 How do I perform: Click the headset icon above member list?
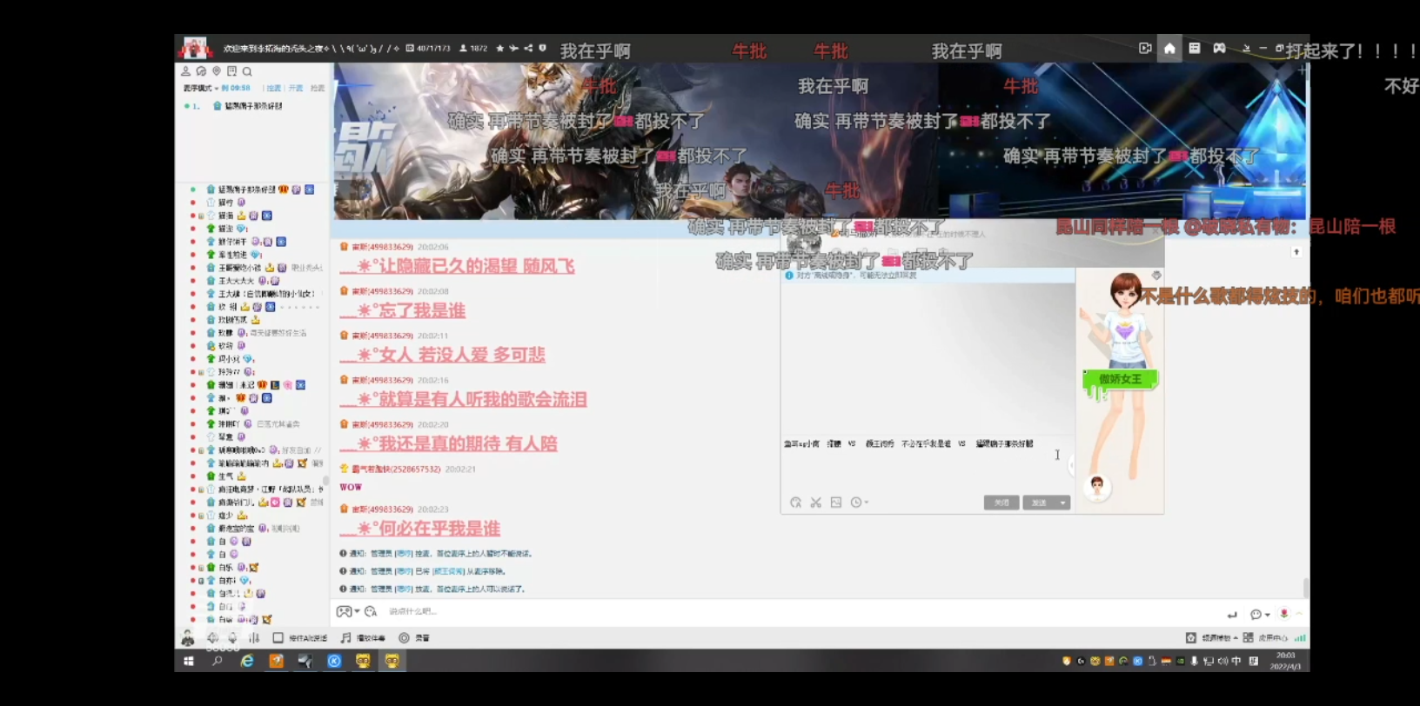(201, 71)
